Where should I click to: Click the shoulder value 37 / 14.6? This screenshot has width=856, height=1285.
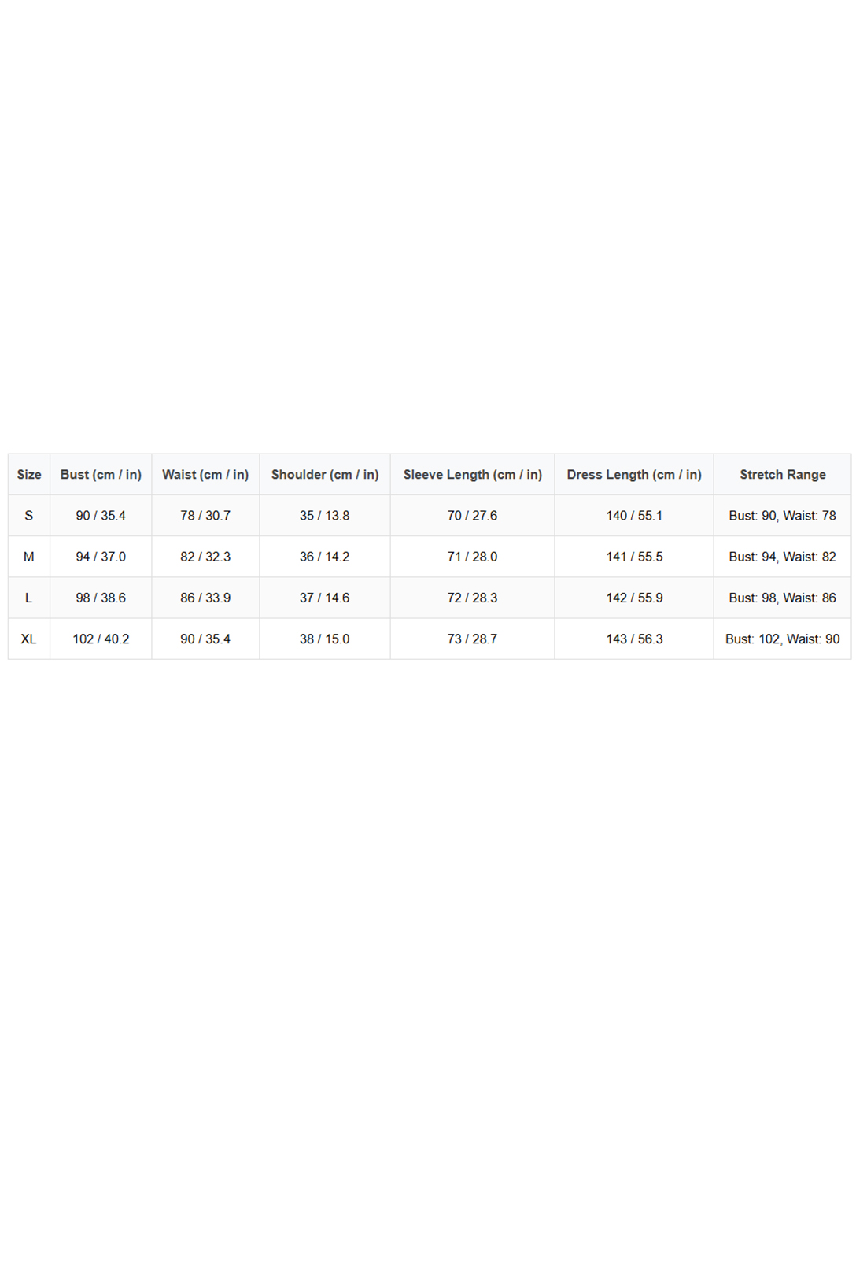pyautogui.click(x=325, y=598)
